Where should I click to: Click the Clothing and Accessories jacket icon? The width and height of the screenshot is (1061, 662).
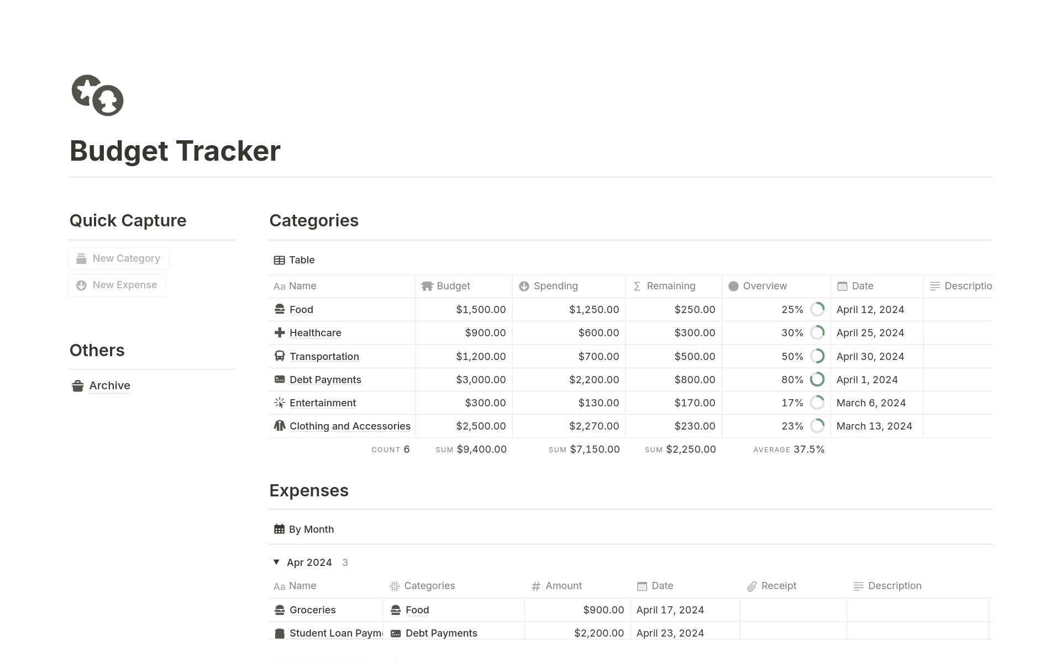tap(280, 426)
